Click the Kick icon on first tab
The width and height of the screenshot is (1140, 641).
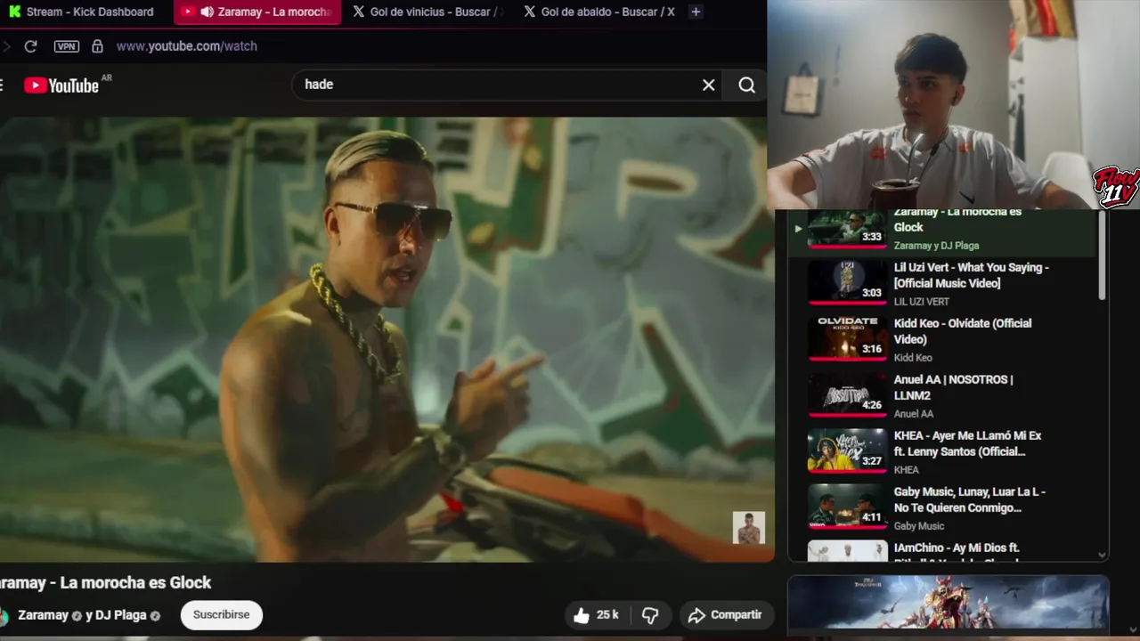tap(14, 12)
